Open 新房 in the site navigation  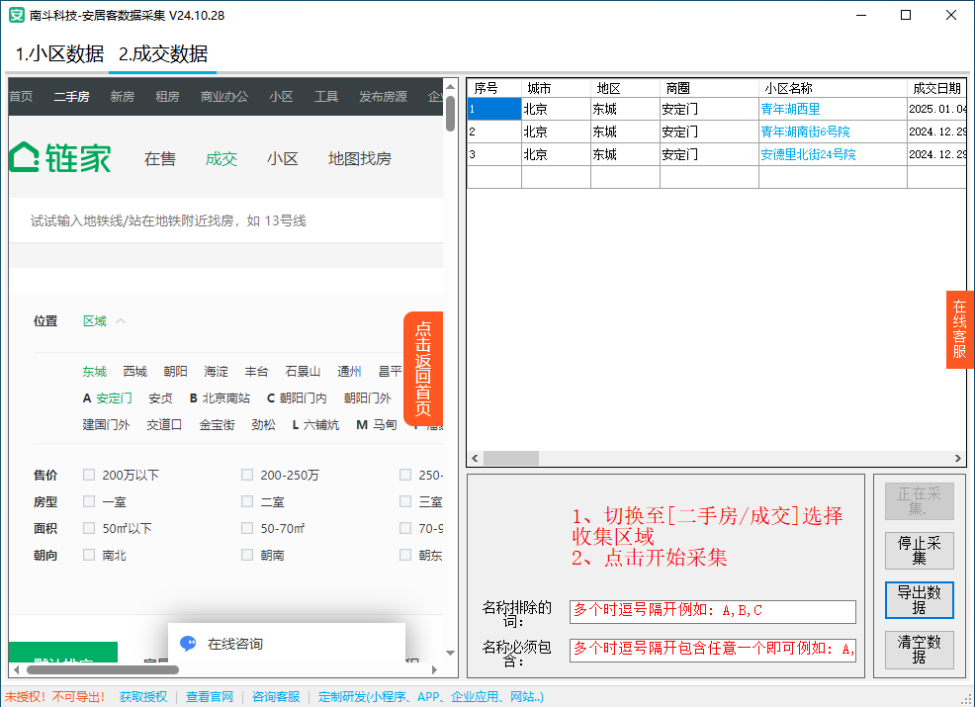click(122, 96)
